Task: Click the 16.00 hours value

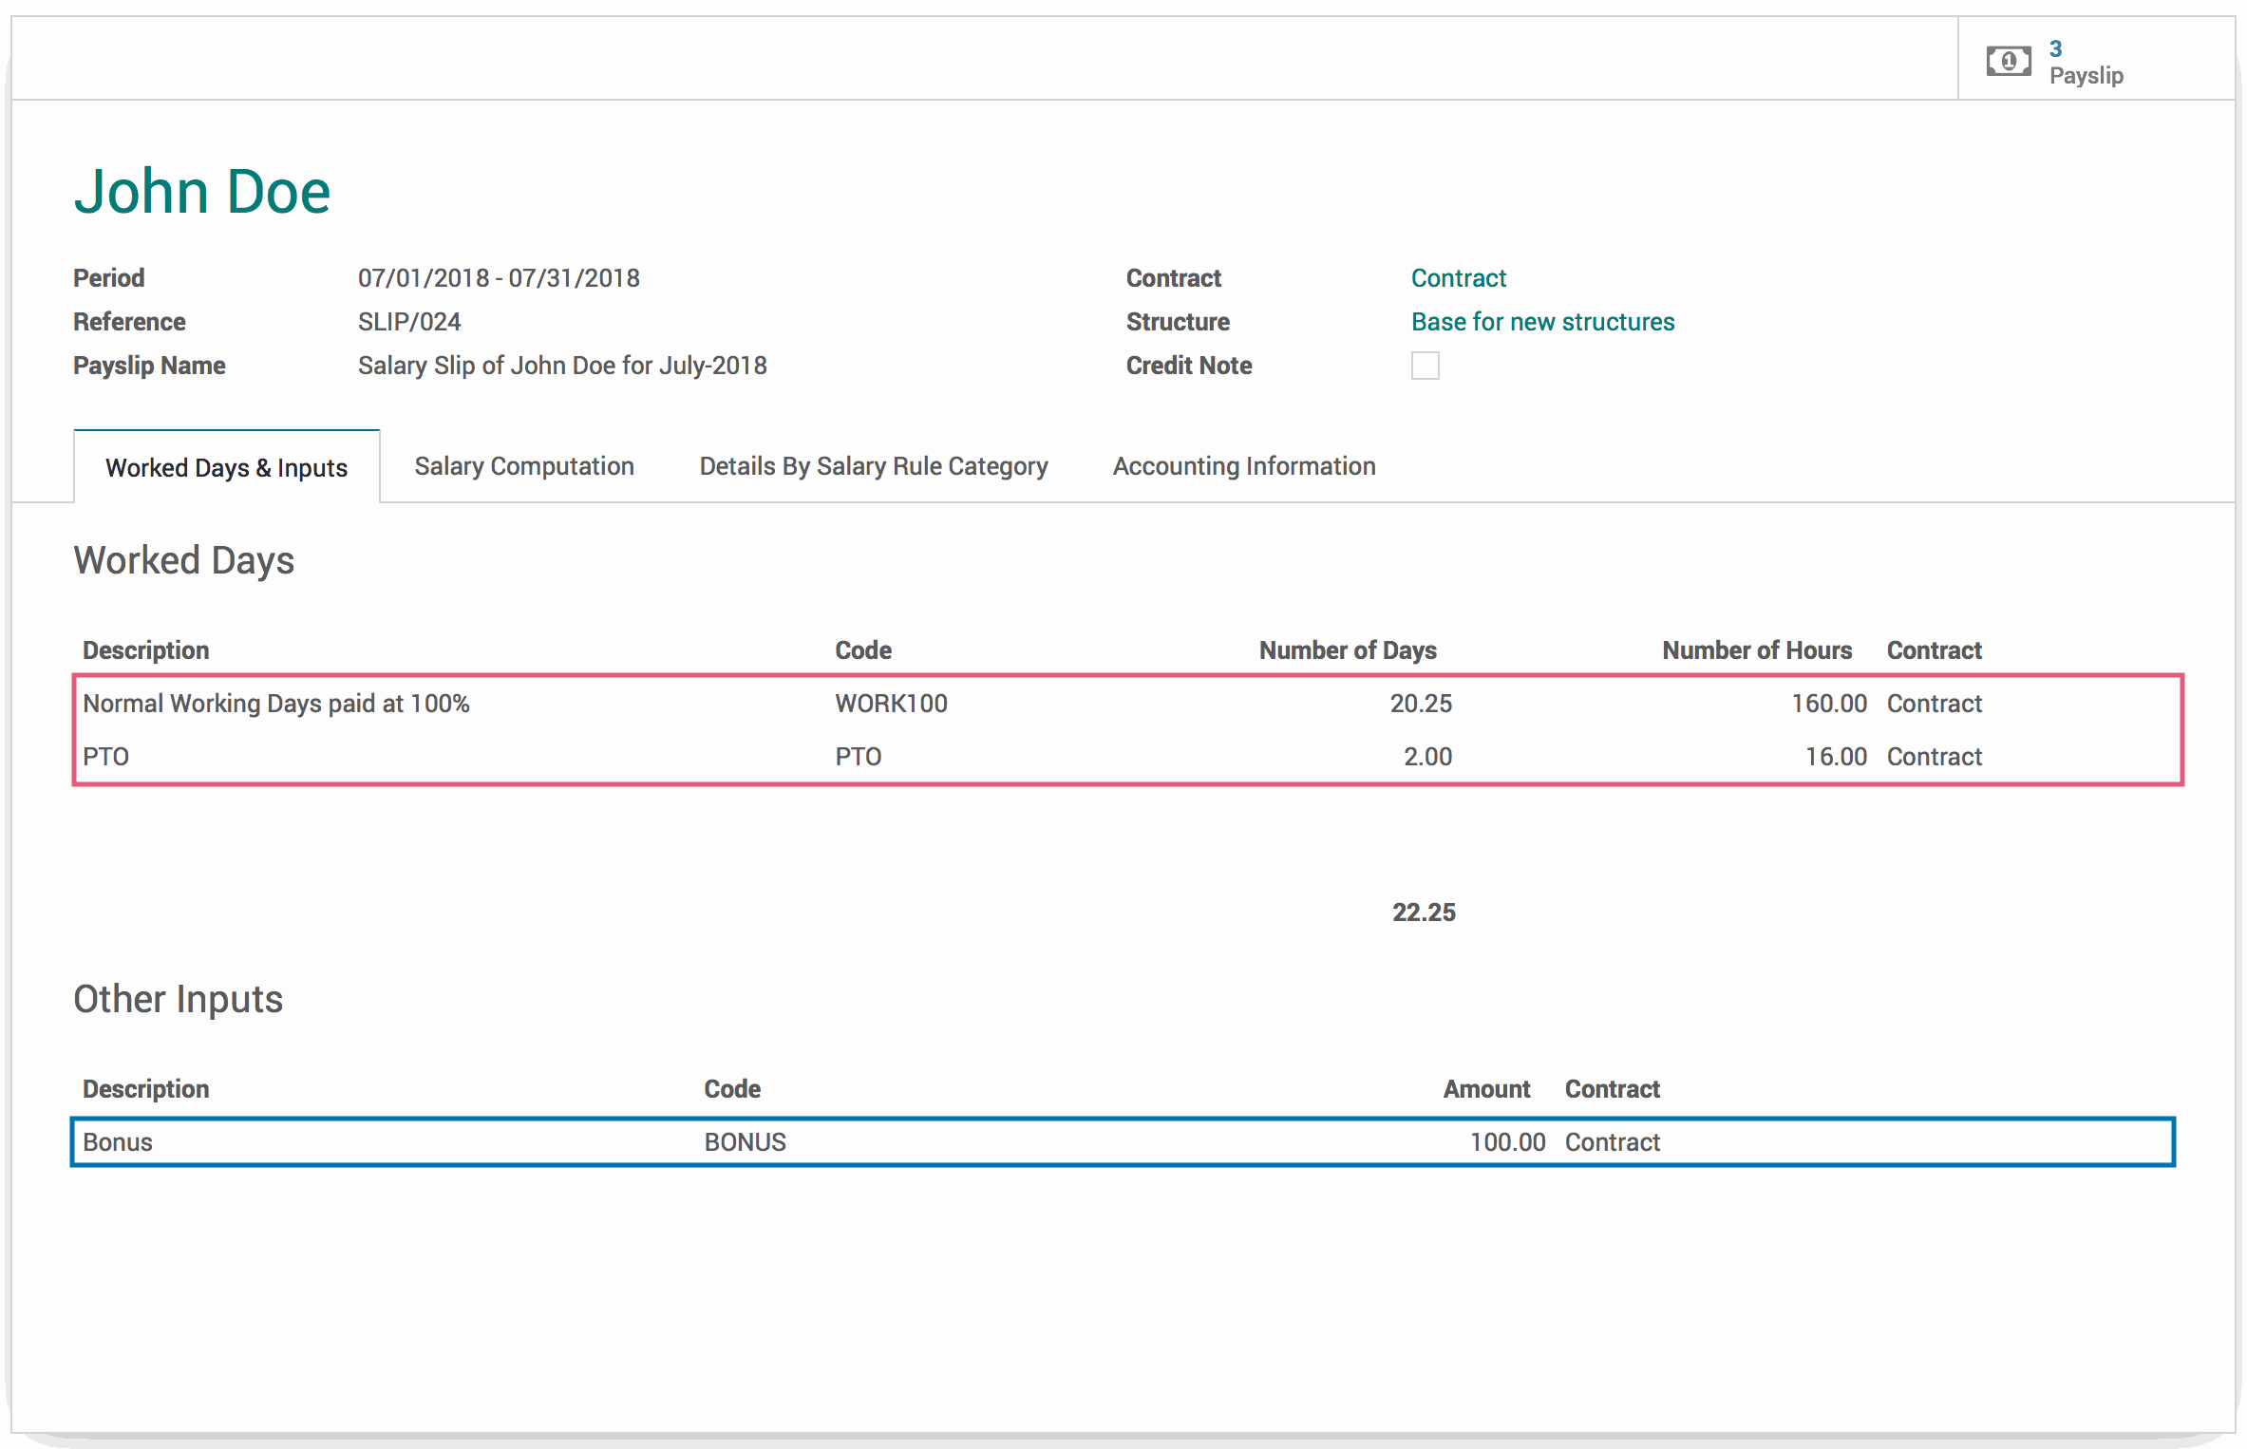Action: click(1836, 757)
